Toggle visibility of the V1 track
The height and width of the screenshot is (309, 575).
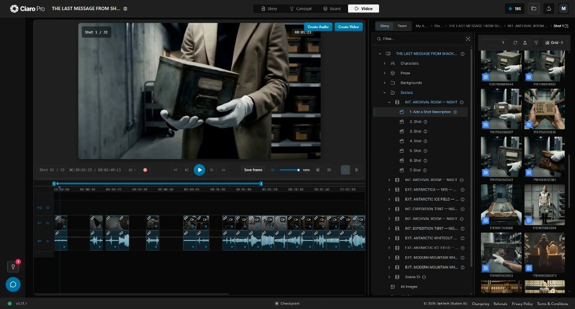[48, 222]
